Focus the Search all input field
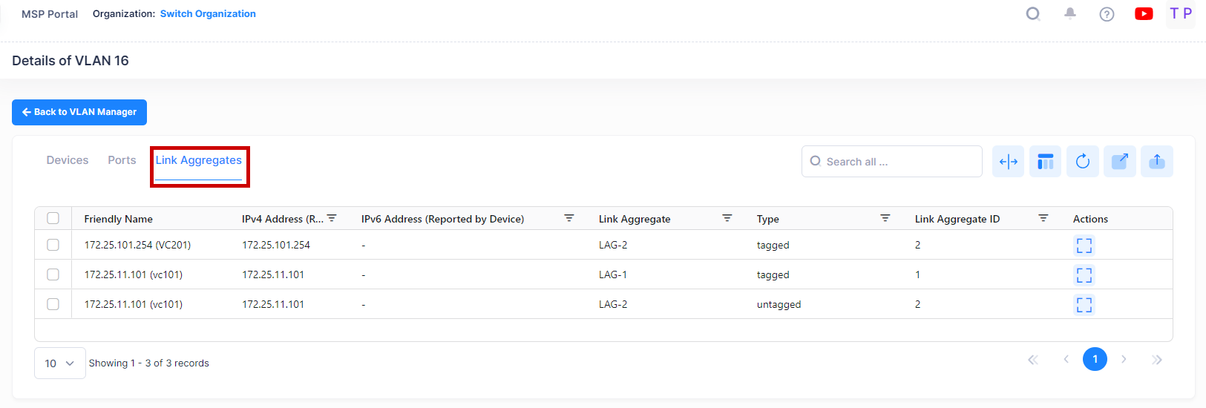 point(898,162)
